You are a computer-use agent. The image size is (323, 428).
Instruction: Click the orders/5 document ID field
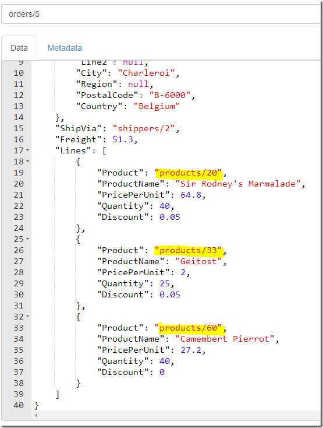point(161,14)
